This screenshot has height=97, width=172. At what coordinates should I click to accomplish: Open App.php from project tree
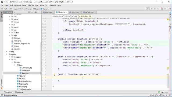click(x=21, y=76)
